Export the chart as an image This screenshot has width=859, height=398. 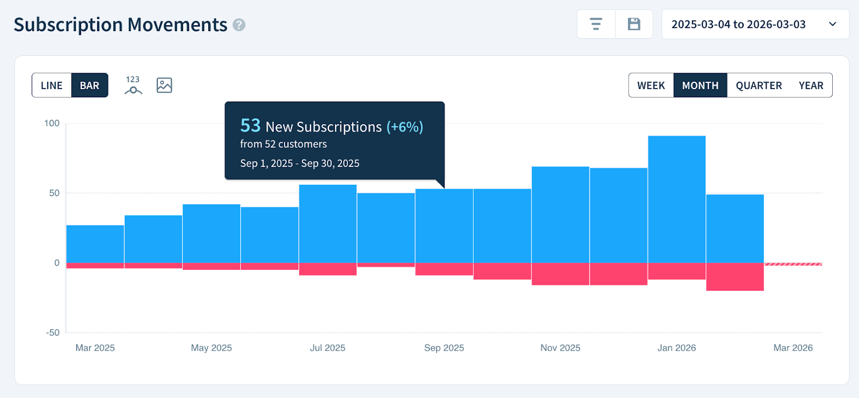click(164, 85)
